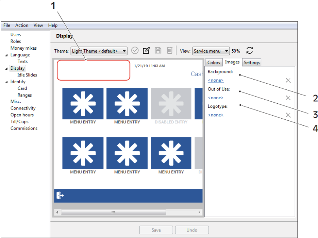Viewport: 318px width, 238px height.
Task: Select the Validate theme checkmark icon
Action: point(135,50)
